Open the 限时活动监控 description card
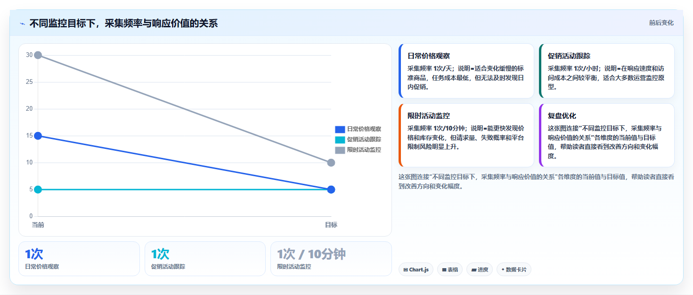 pyautogui.click(x=466, y=135)
